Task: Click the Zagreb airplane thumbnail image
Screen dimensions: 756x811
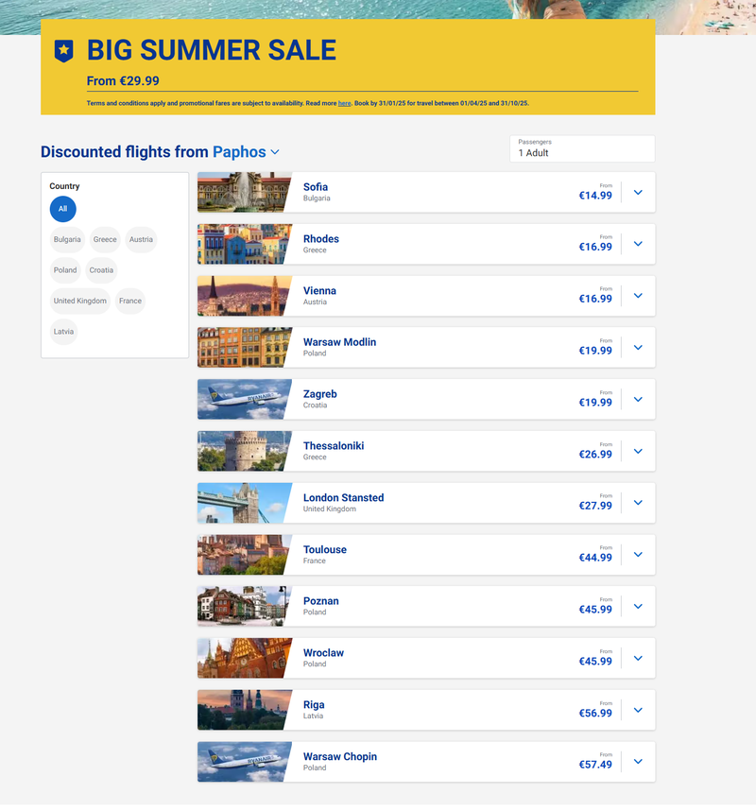Action: tap(244, 399)
